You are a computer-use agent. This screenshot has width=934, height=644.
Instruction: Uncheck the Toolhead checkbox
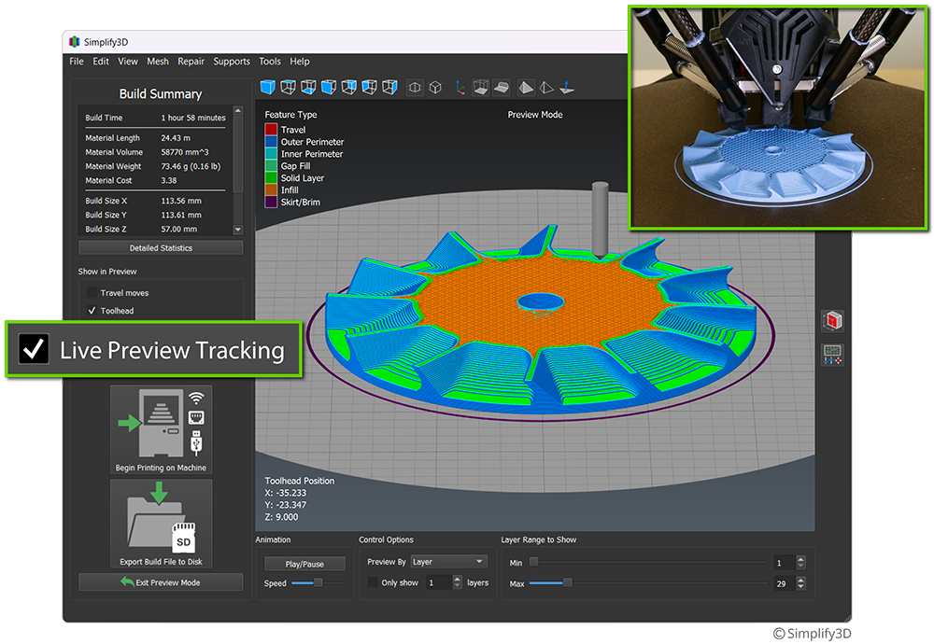92,311
